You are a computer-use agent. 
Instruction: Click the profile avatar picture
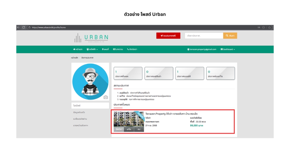90,82
